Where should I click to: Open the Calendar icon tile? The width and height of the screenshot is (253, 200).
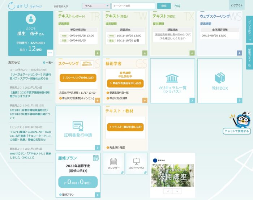pos(113,162)
